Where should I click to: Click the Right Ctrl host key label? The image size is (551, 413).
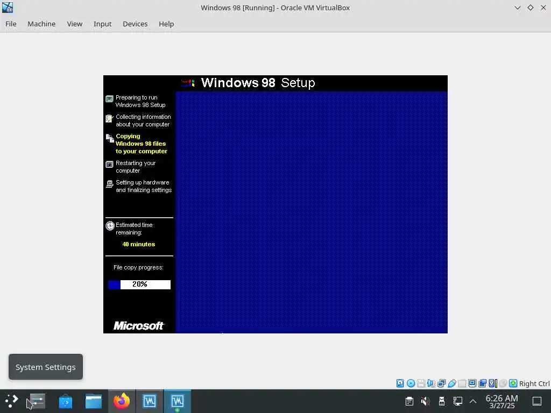(x=534, y=383)
